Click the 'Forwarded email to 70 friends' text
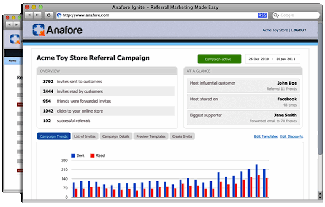Image resolution: width=325 pixels, height=207 pixels. coord(273,121)
